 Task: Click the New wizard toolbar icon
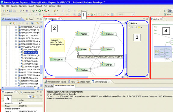(x=5, y=11)
